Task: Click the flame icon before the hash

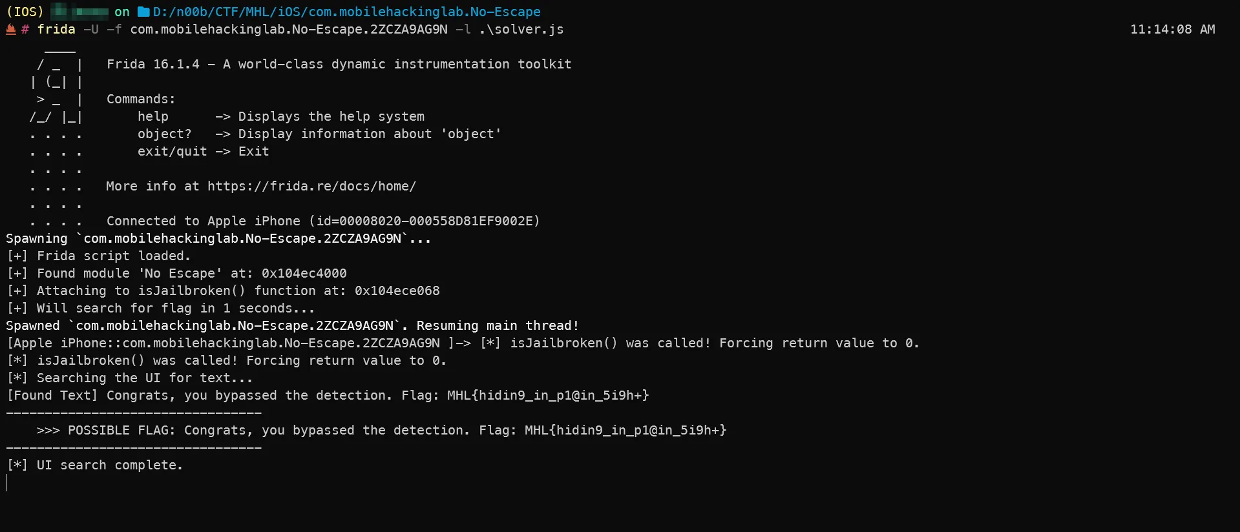Action: (11, 29)
